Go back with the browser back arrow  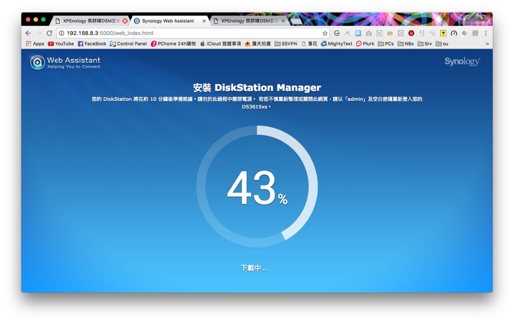(x=28, y=33)
